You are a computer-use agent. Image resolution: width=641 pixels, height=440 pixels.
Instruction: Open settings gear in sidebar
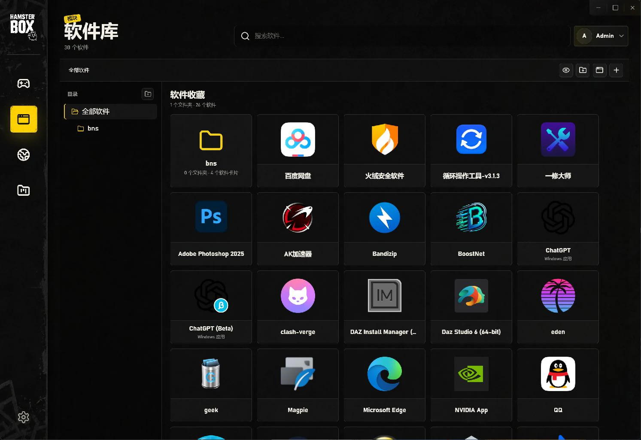(x=23, y=417)
